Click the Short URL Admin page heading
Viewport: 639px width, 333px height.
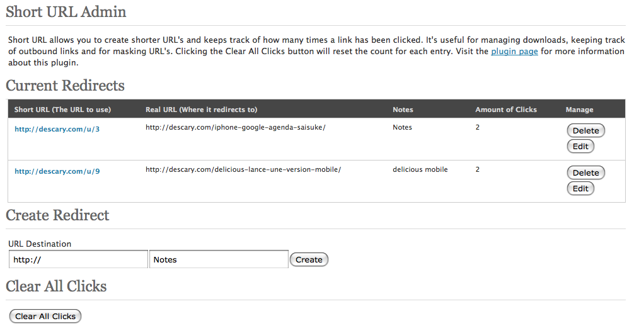pyautogui.click(x=66, y=12)
